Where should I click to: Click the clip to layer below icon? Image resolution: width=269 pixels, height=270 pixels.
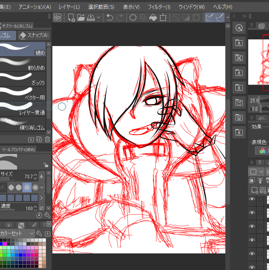[252, 180]
